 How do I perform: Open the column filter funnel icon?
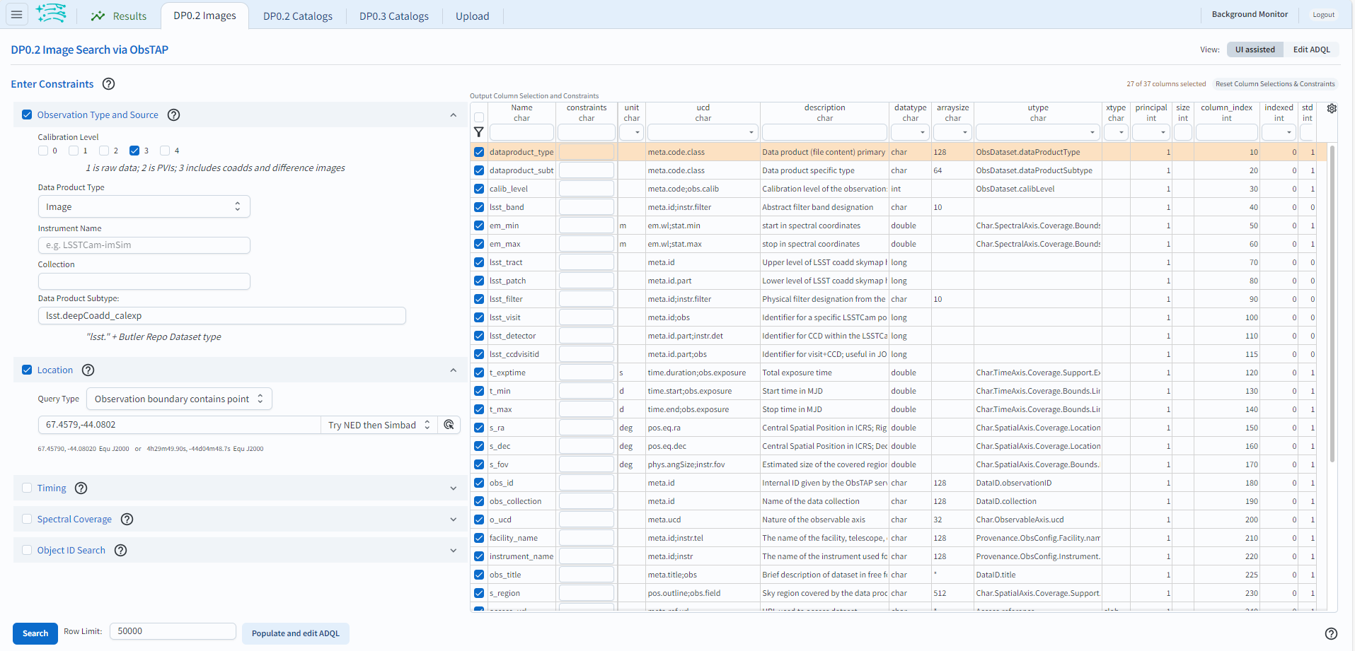(479, 132)
